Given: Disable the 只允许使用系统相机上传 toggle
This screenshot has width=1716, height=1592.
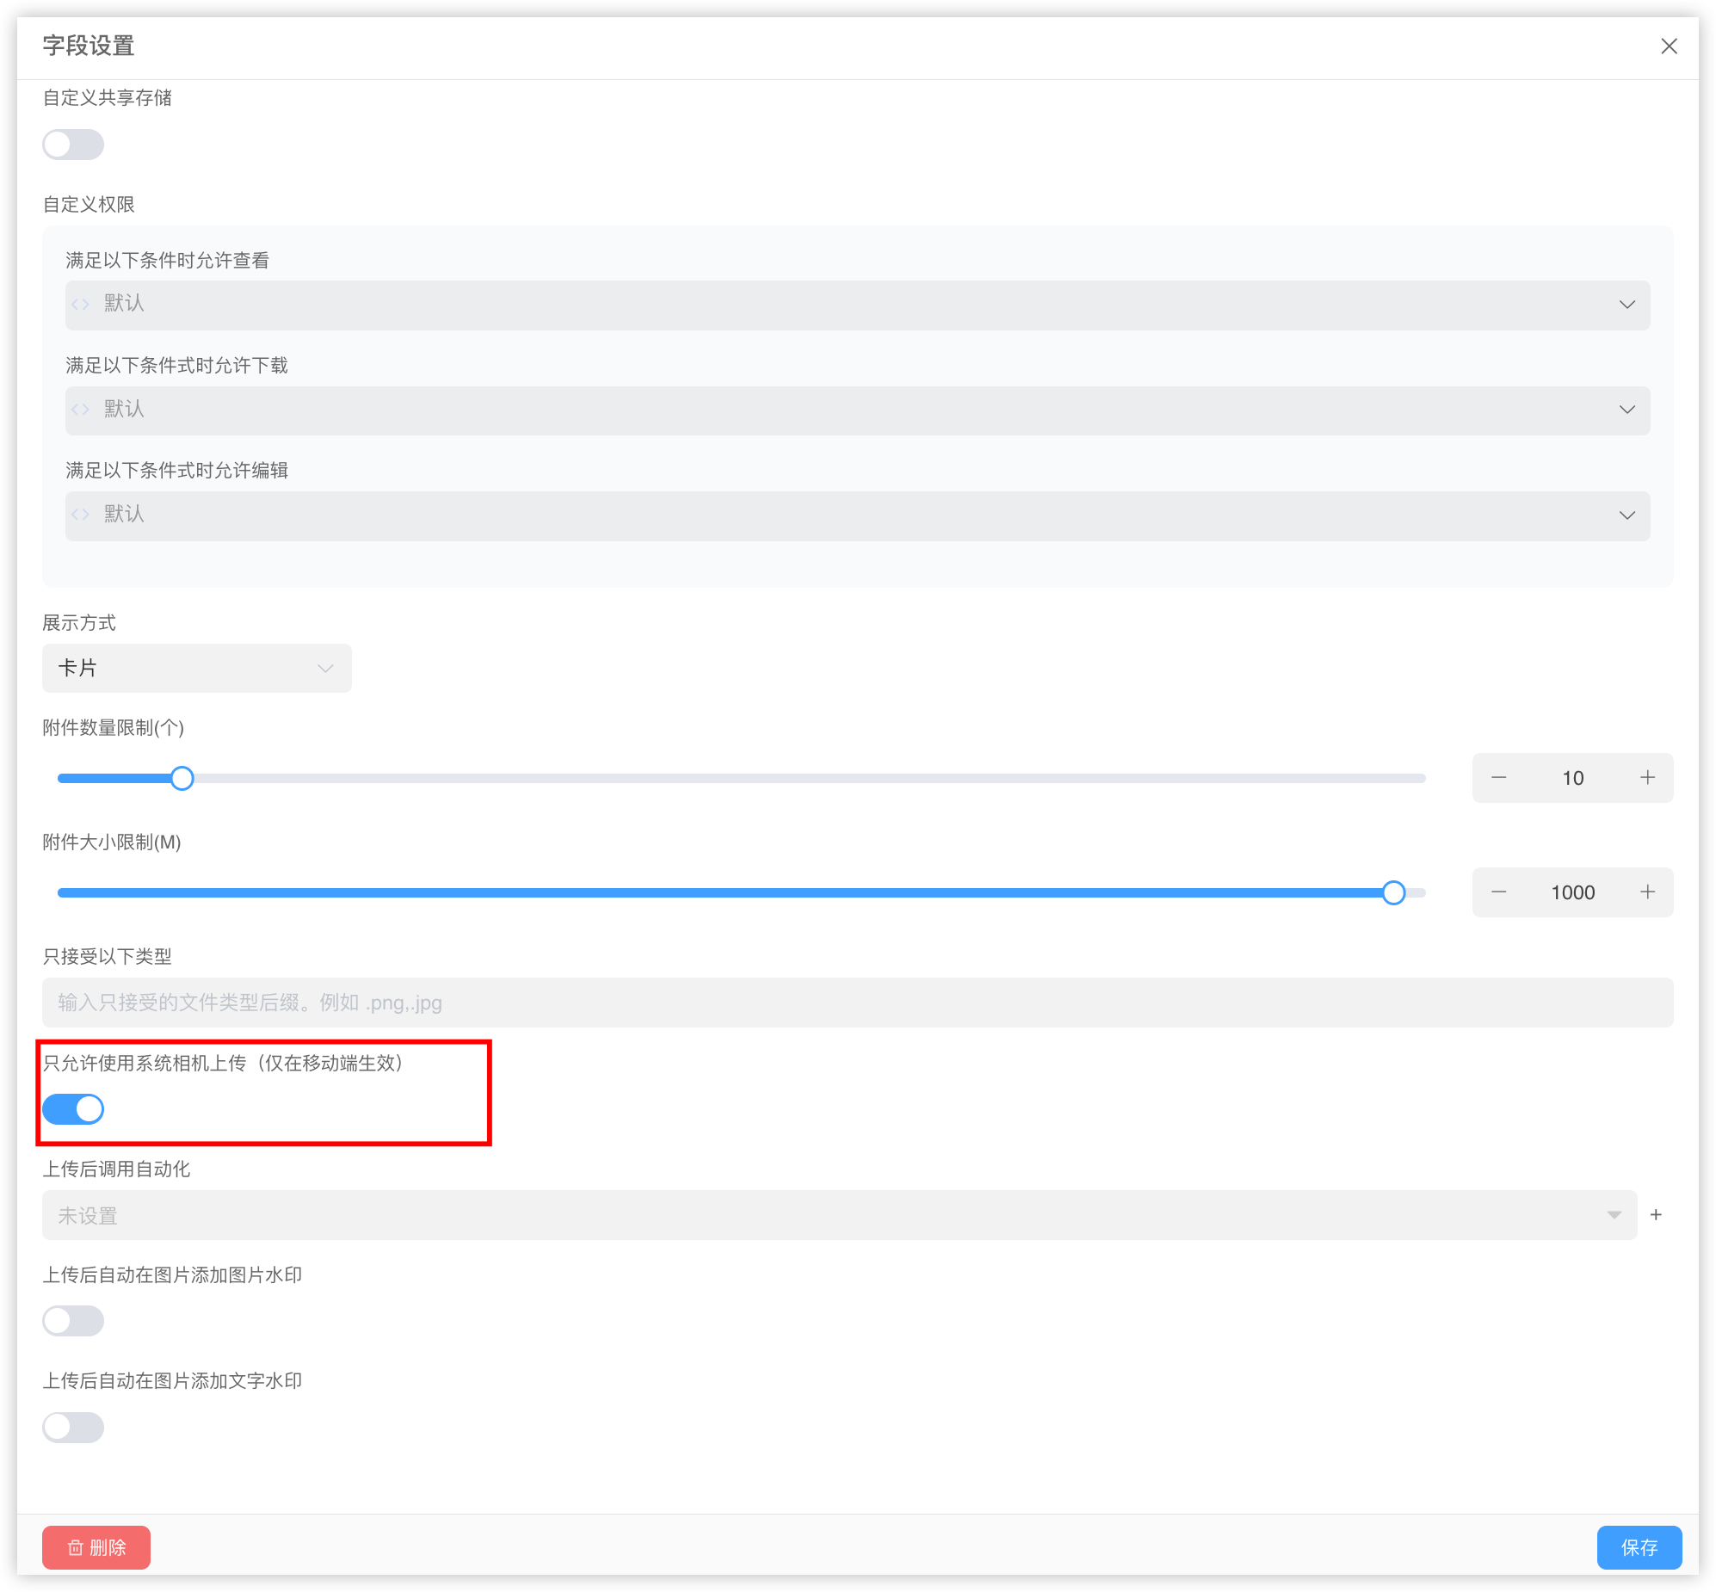Looking at the screenshot, I should (x=73, y=1108).
